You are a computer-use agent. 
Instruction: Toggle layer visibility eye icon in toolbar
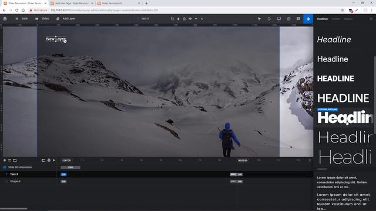[190, 19]
